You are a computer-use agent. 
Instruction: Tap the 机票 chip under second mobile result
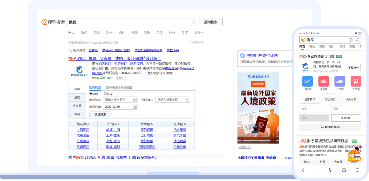[322, 162]
